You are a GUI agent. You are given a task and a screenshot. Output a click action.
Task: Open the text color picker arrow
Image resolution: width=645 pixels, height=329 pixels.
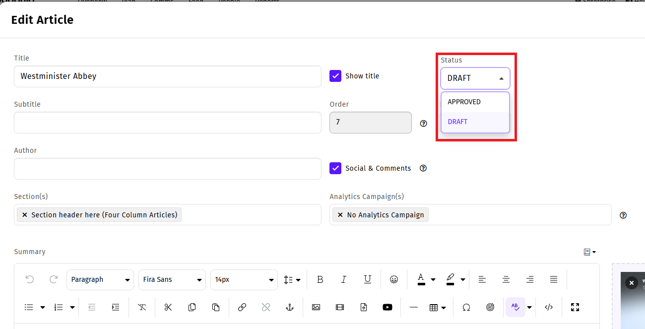point(433,280)
